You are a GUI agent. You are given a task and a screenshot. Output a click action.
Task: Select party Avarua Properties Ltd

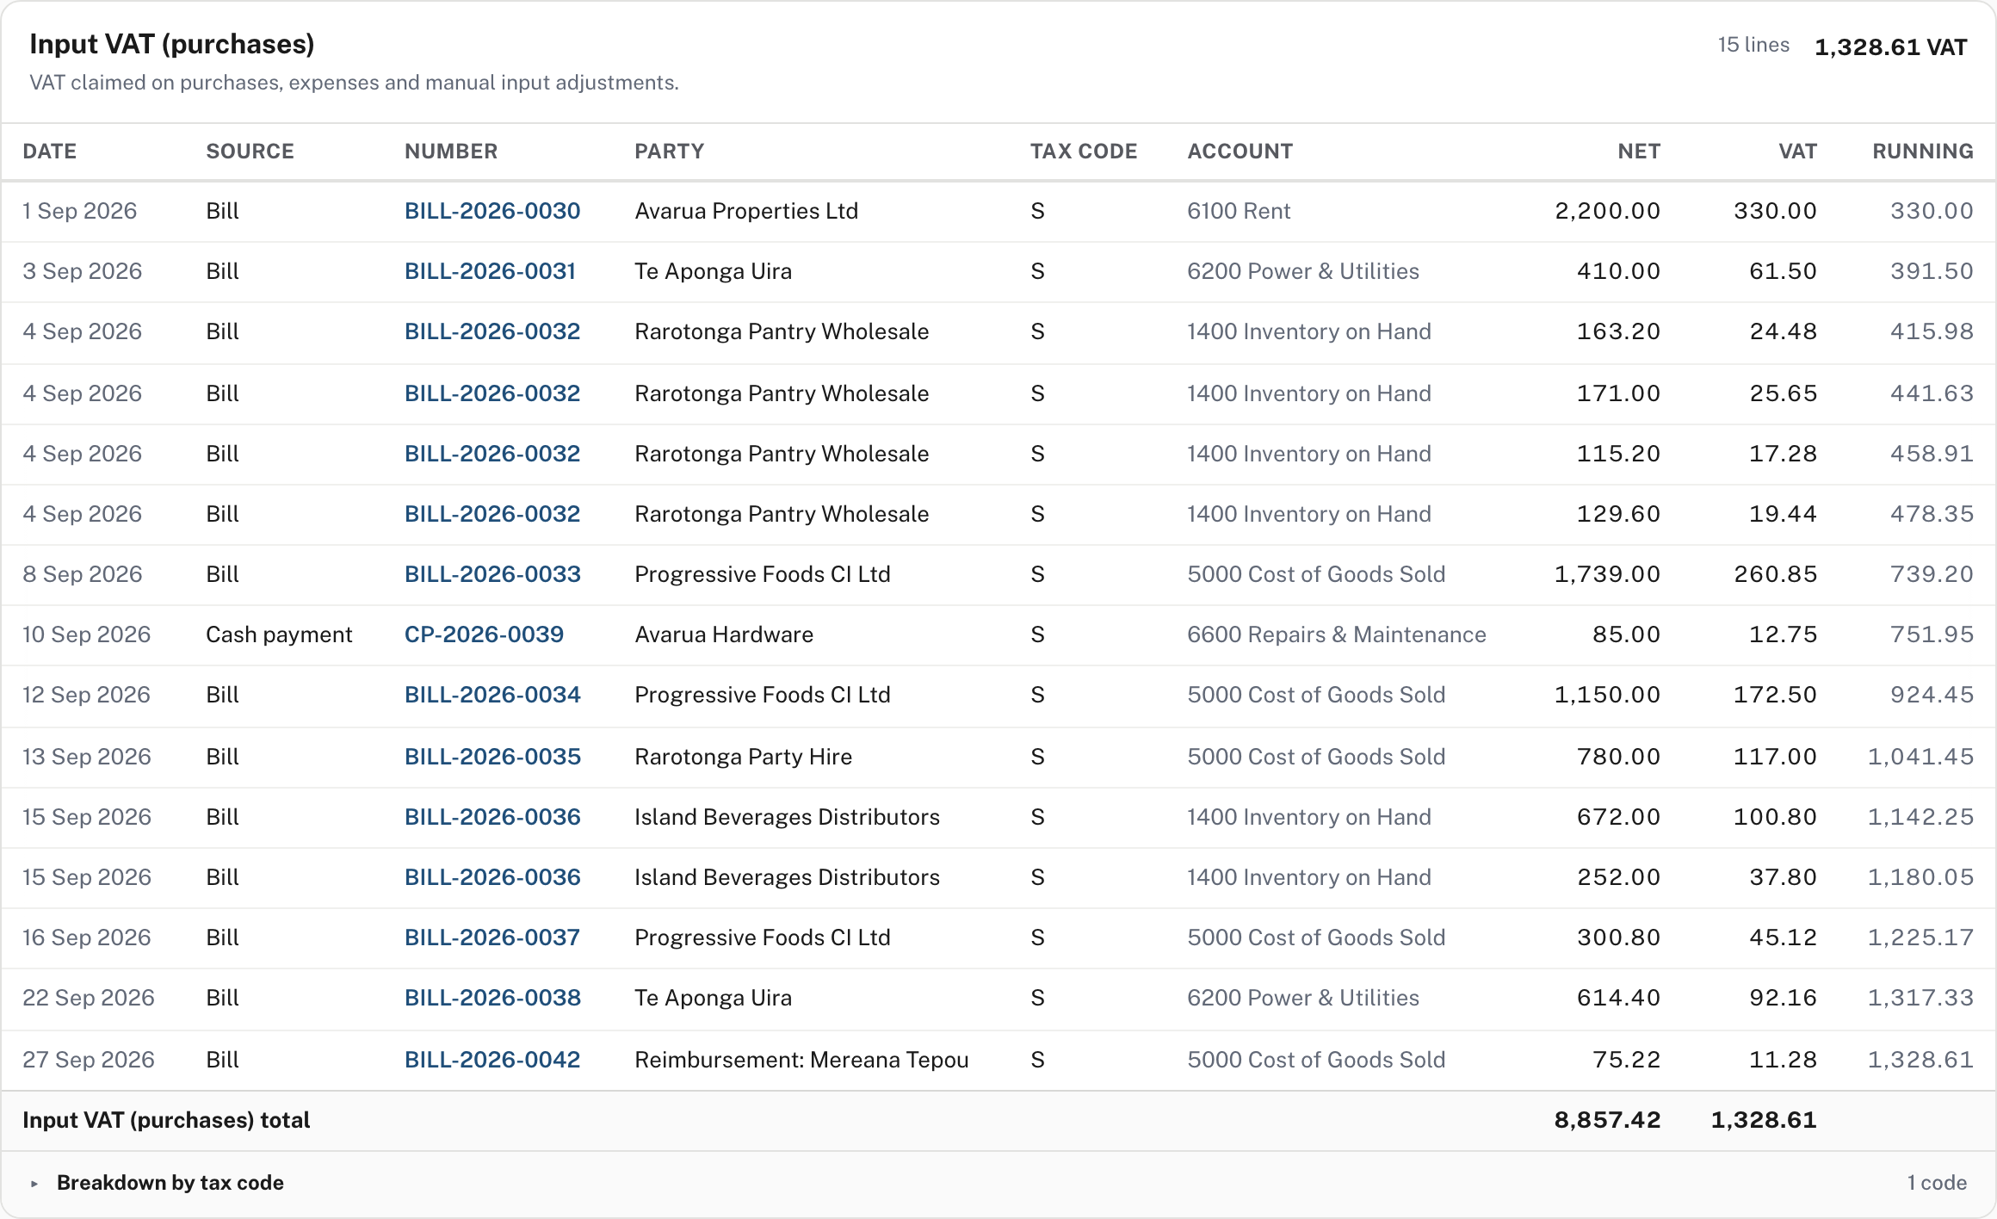click(746, 211)
